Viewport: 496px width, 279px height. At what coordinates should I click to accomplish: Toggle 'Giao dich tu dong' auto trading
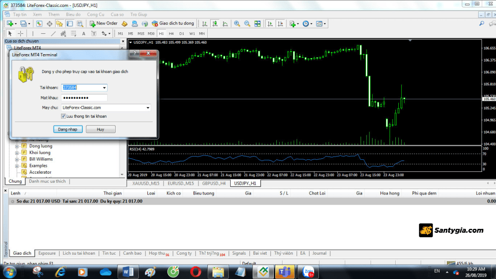click(173, 23)
